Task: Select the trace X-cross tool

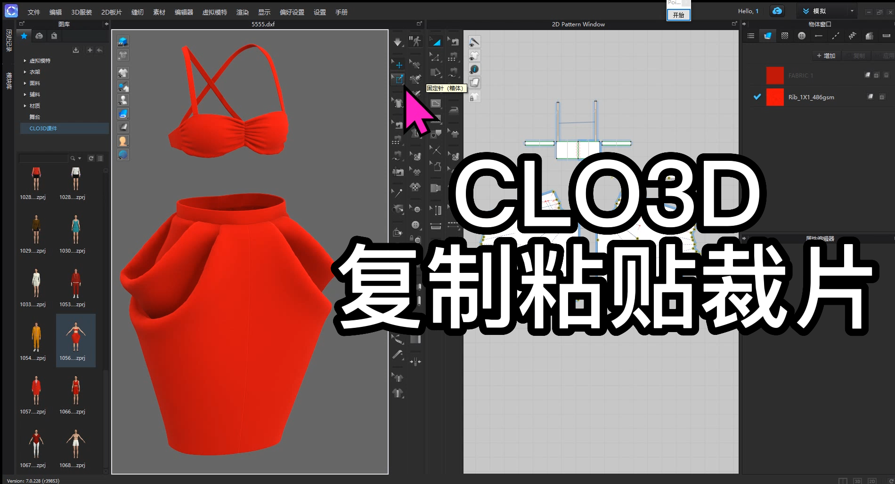Action: (x=436, y=150)
